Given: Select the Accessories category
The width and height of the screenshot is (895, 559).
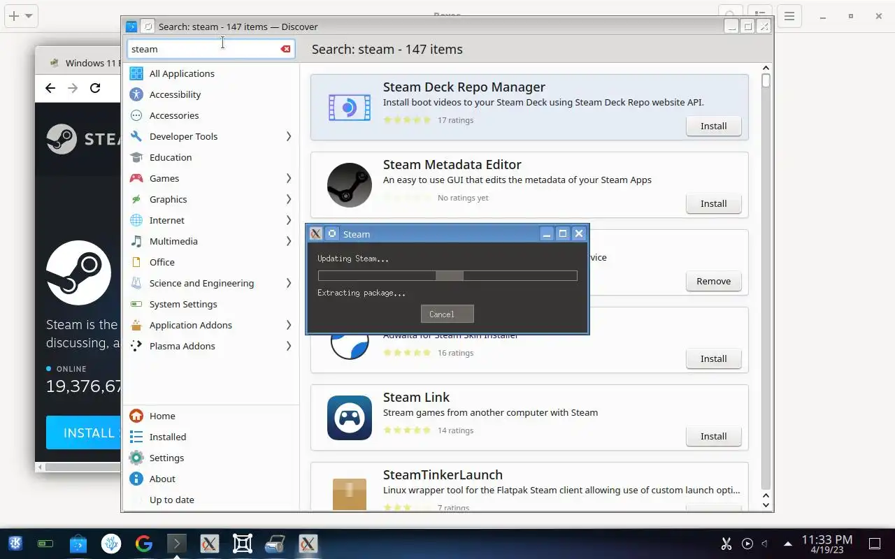Looking at the screenshot, I should click(210, 115).
